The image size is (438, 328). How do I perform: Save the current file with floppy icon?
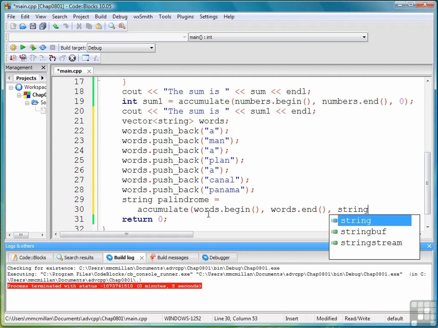(33, 26)
